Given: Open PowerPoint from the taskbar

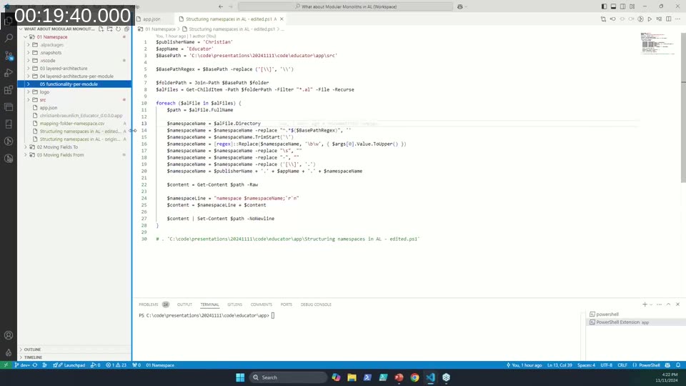Looking at the screenshot, I should coord(399,377).
